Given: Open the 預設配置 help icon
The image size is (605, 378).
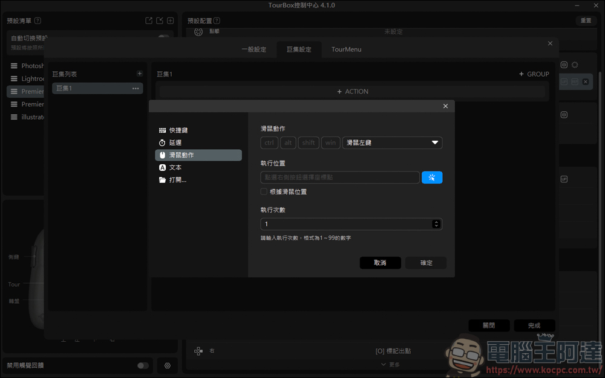Looking at the screenshot, I should click(x=217, y=21).
